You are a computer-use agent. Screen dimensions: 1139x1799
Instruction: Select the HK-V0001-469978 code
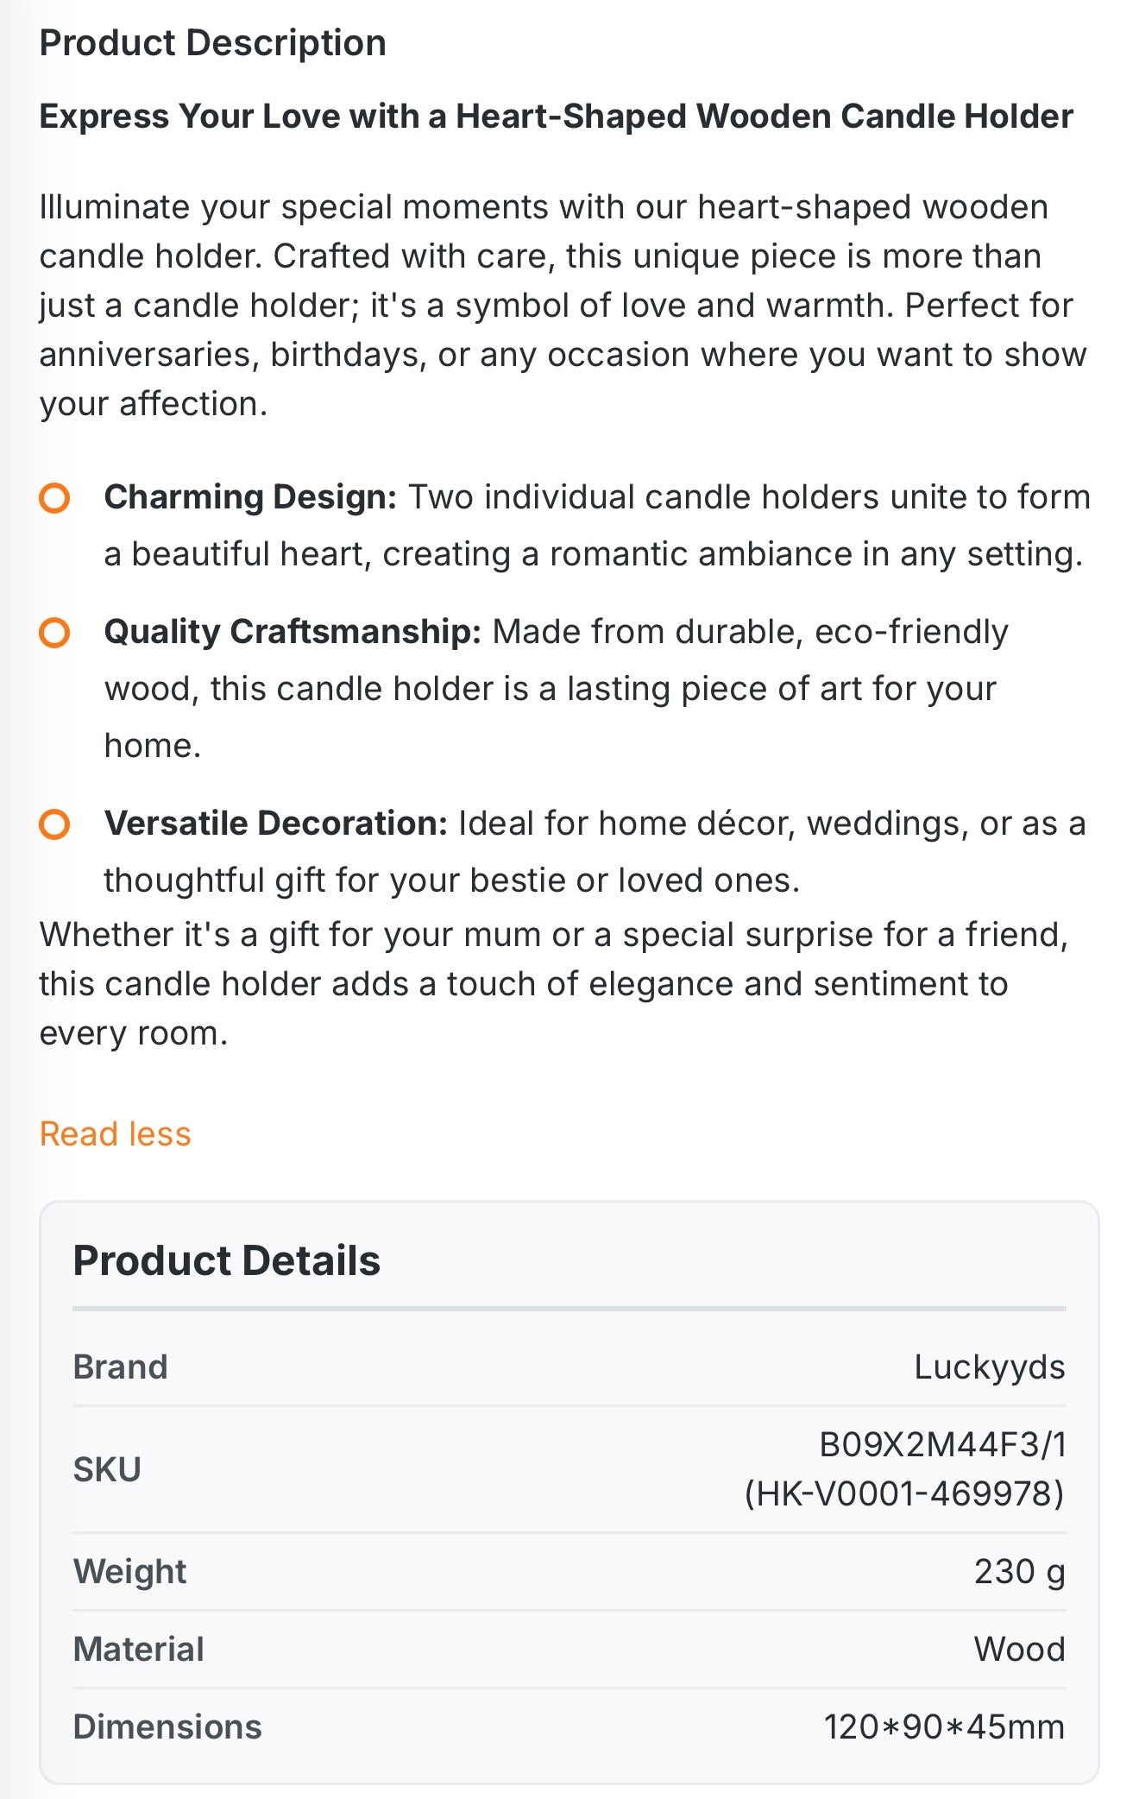904,1493
